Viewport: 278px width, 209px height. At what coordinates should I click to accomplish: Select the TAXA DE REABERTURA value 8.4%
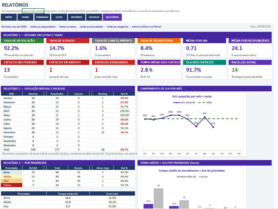(x=146, y=48)
